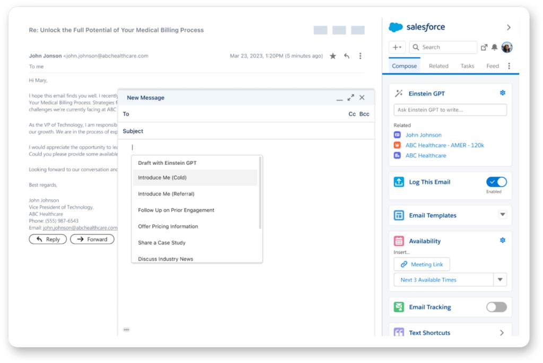The width and height of the screenshot is (543, 363).
Task: Star the email from John Jonson
Action: pos(332,55)
